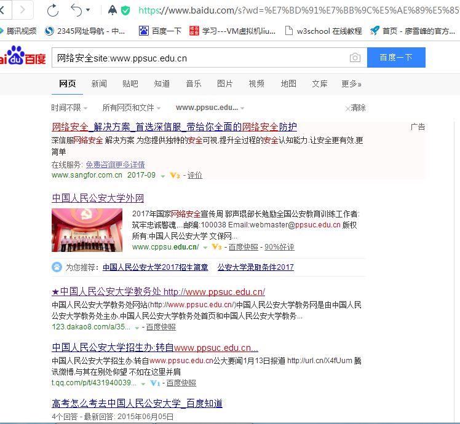Open 公安大学录取条件2017 suggestion

256,267
